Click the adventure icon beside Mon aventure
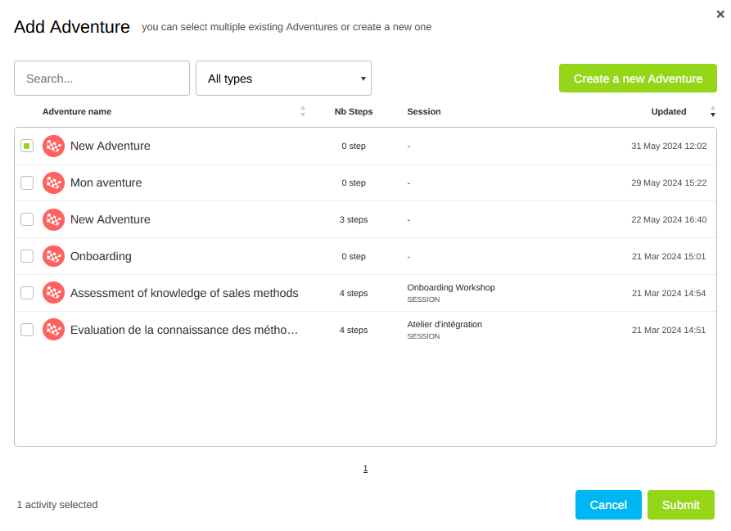 53,182
